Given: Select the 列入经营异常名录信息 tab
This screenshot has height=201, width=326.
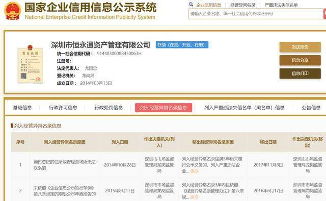Looking at the screenshot, I should 164,108.
